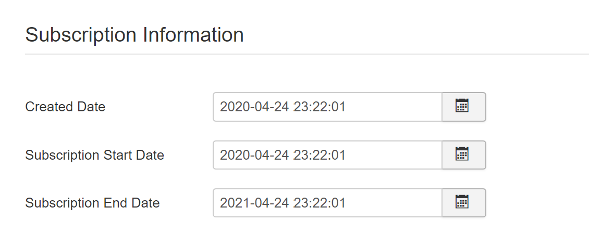Click inside the Created Date field

[327, 107]
